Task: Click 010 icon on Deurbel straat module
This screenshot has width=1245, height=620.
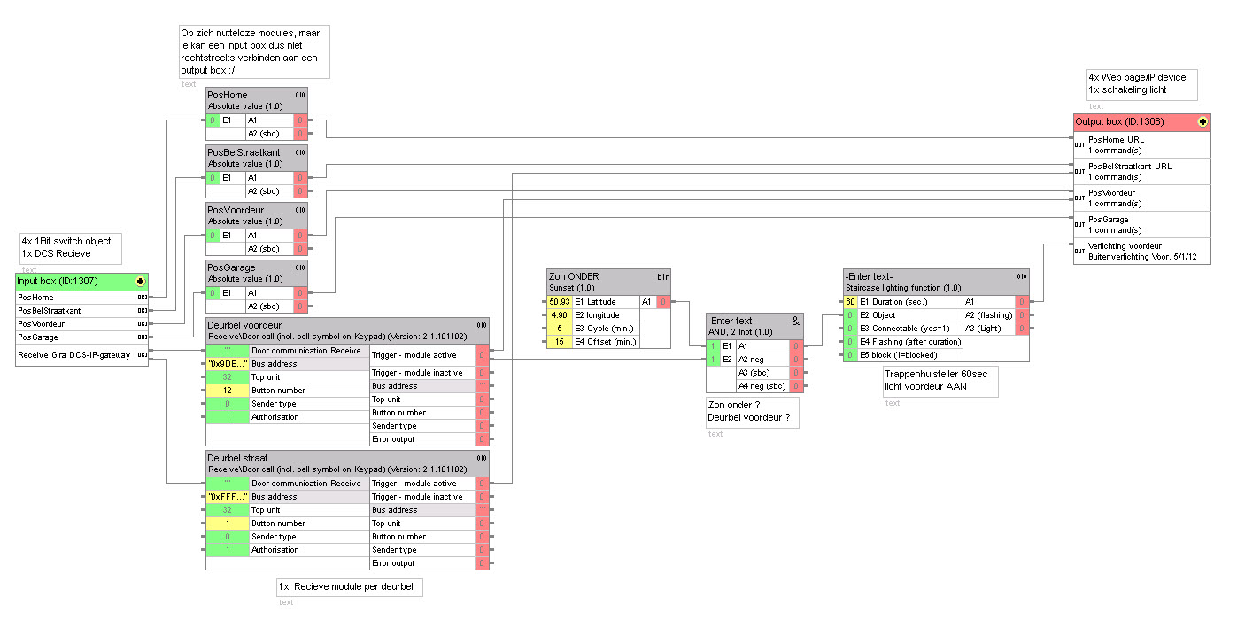Action: 482,458
